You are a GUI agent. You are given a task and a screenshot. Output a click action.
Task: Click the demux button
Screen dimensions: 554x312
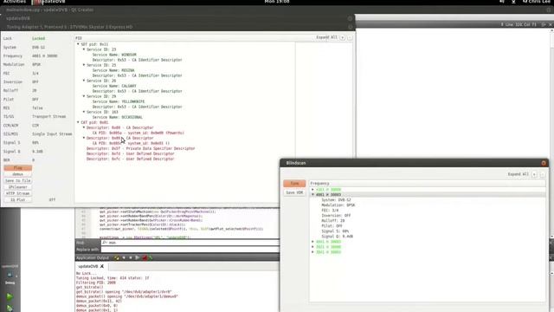pos(17,174)
